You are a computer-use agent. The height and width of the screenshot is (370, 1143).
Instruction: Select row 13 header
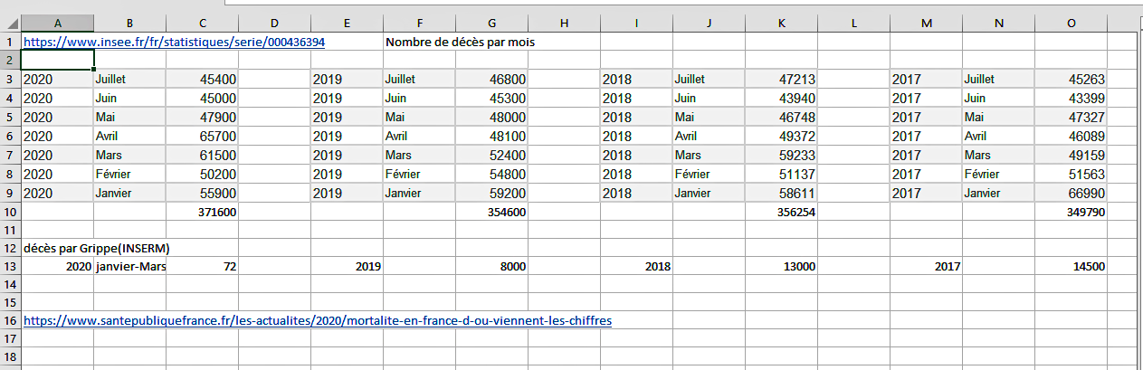pos(11,267)
